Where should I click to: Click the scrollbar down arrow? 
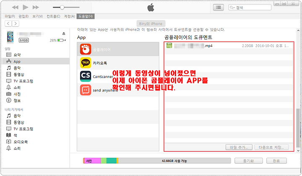(x=298, y=150)
